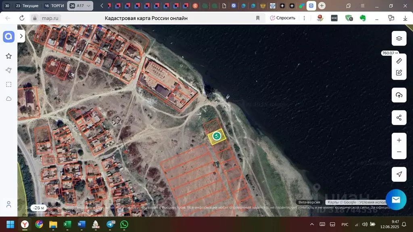Expand the A17 tab group dropdown chevron
The image size is (413, 232).
(88, 6)
